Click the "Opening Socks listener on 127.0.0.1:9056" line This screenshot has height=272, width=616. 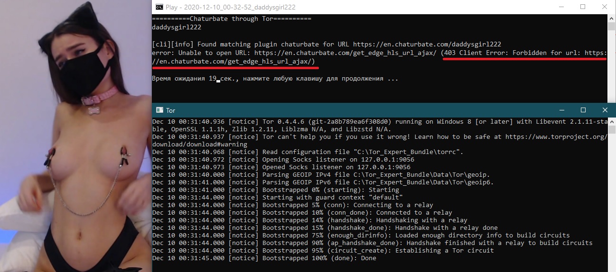(x=338, y=160)
